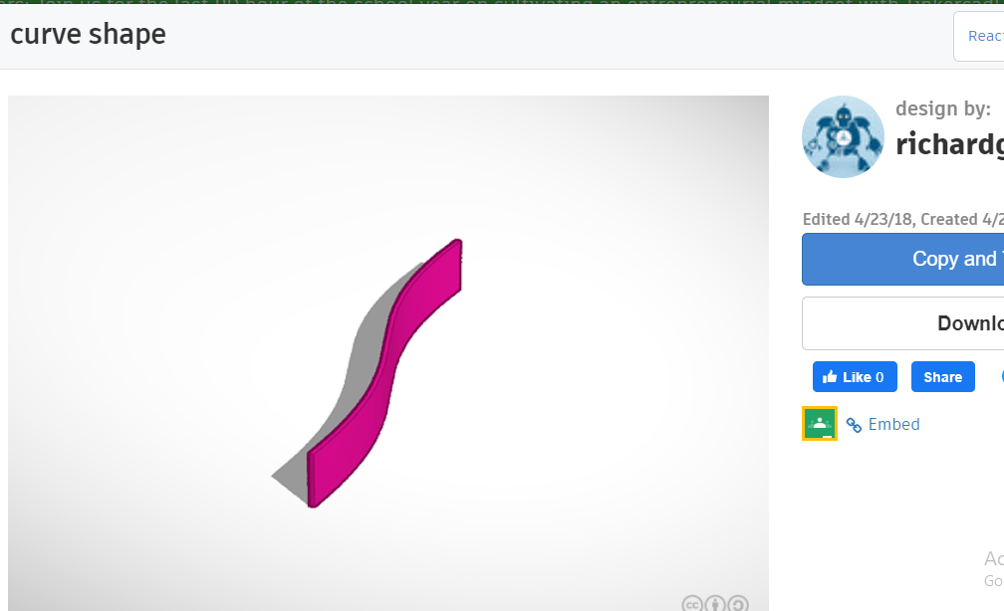Click the Google Classroom share icon
The width and height of the screenshot is (1004, 611).
(819, 424)
